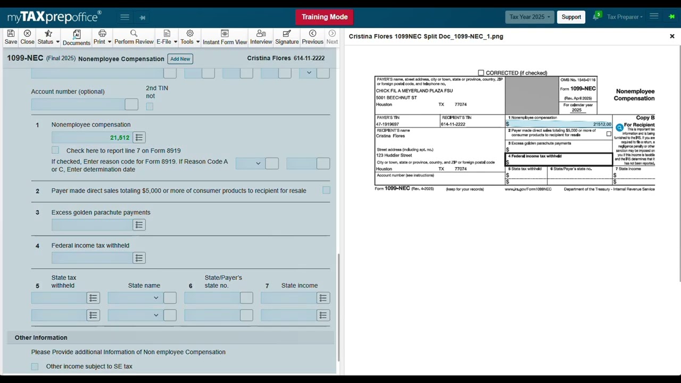Click the Nonemployee compensation amount field
Viewport: 681px width, 383px height.
(92, 138)
